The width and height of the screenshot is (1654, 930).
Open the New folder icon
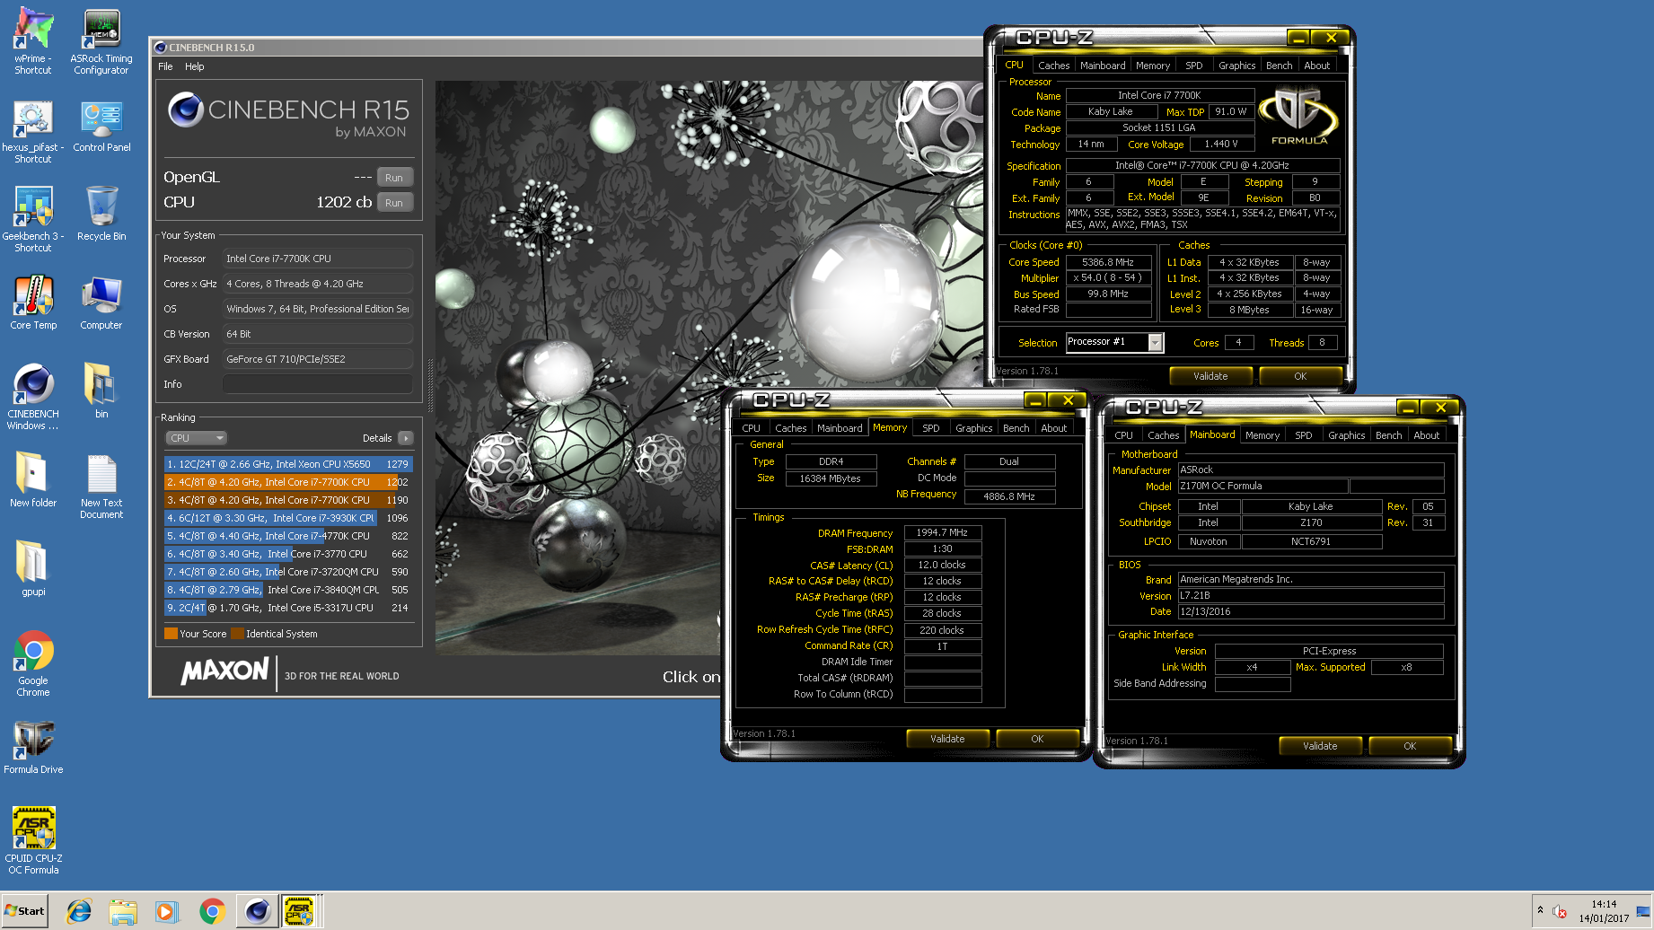tap(33, 479)
